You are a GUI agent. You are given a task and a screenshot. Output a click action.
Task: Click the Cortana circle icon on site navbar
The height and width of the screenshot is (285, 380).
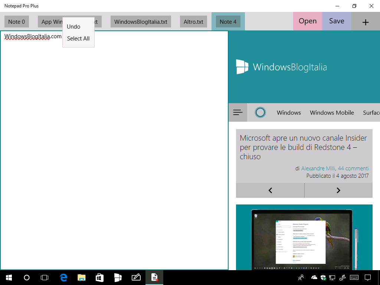point(260,112)
